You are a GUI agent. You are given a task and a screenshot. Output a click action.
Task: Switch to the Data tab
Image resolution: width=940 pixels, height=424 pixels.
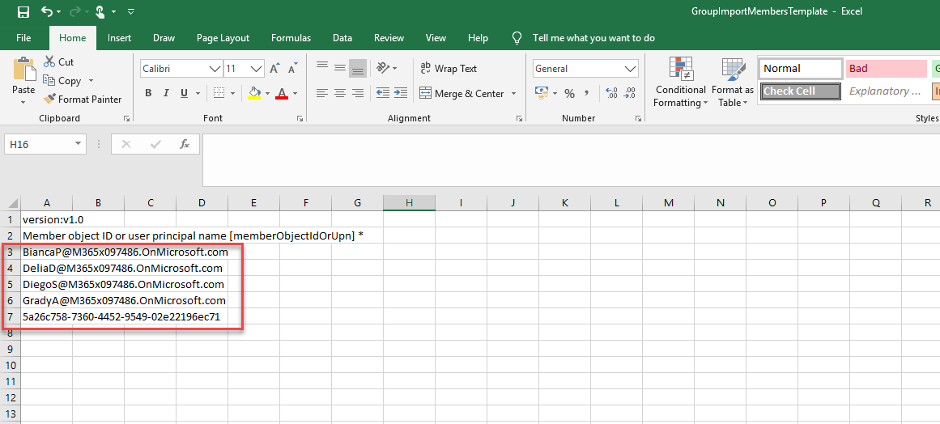point(342,38)
